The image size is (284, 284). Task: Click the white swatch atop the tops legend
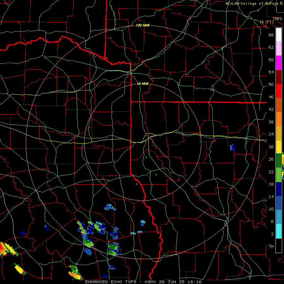coord(279,35)
